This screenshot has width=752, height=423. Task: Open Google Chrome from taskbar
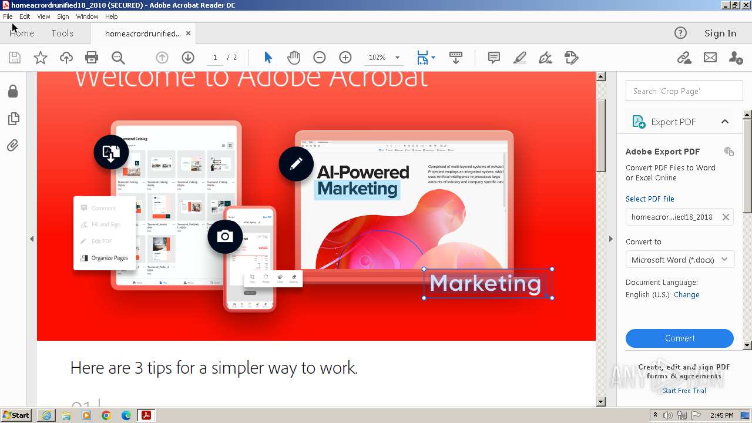click(x=106, y=415)
